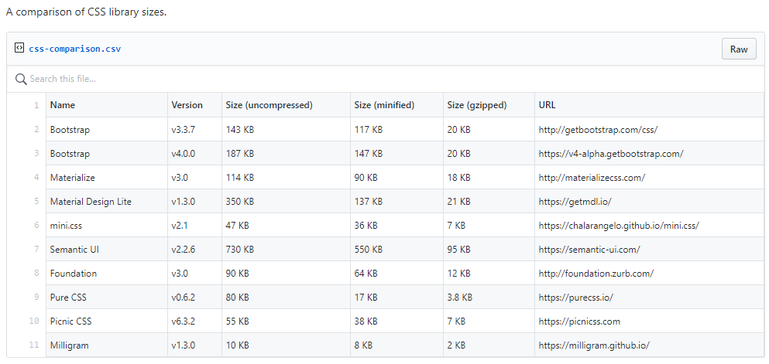Image resolution: width=769 pixels, height=364 pixels.
Task: Click the Pure CSS gzipped size cell
Action: click(460, 298)
